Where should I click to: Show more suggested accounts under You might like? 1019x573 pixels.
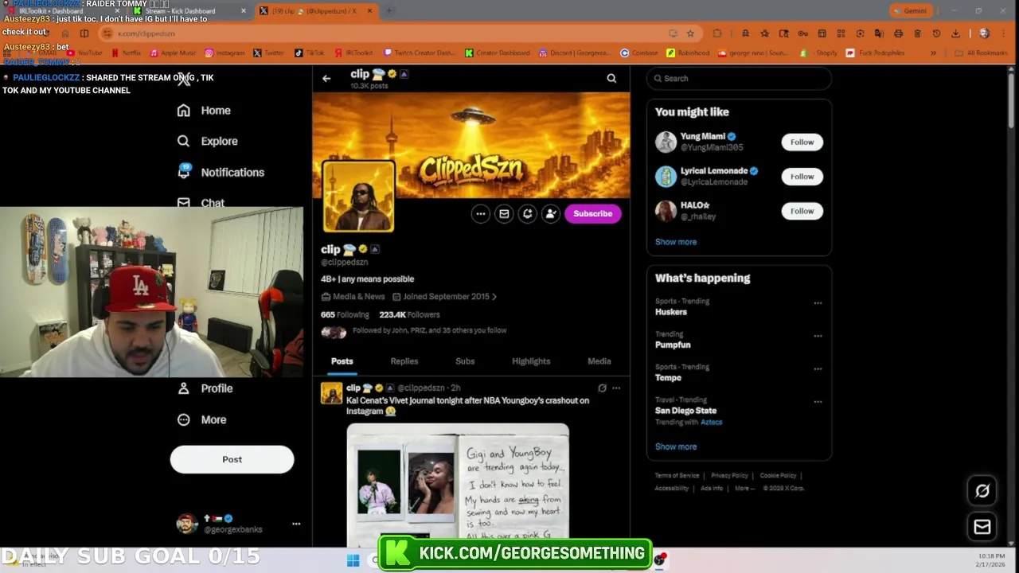point(676,242)
